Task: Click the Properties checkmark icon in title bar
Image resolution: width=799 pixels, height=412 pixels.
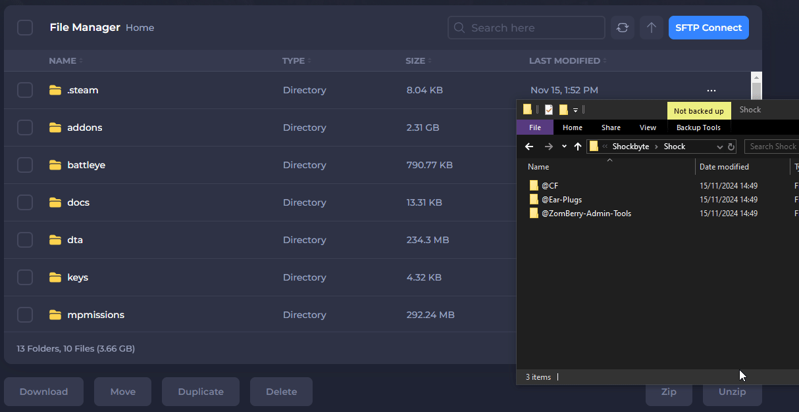Action: pyautogui.click(x=549, y=110)
